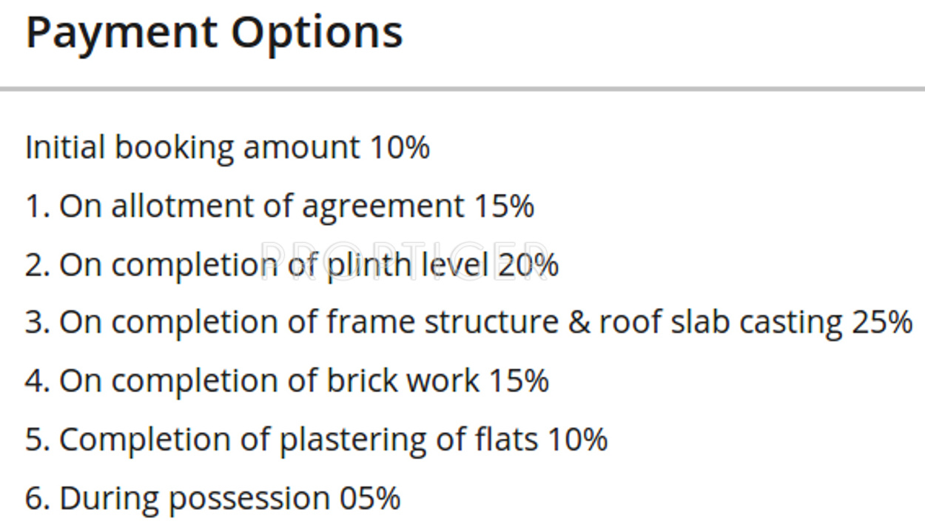Click the number 1 list marker

click(37, 206)
